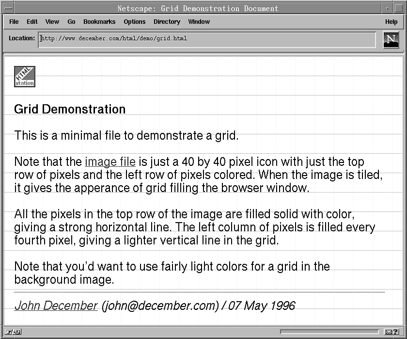Click the Grid Demonstration heading text
The height and width of the screenshot is (339, 407).
pos(70,110)
